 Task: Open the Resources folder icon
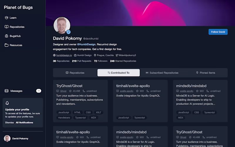pos(6,45)
